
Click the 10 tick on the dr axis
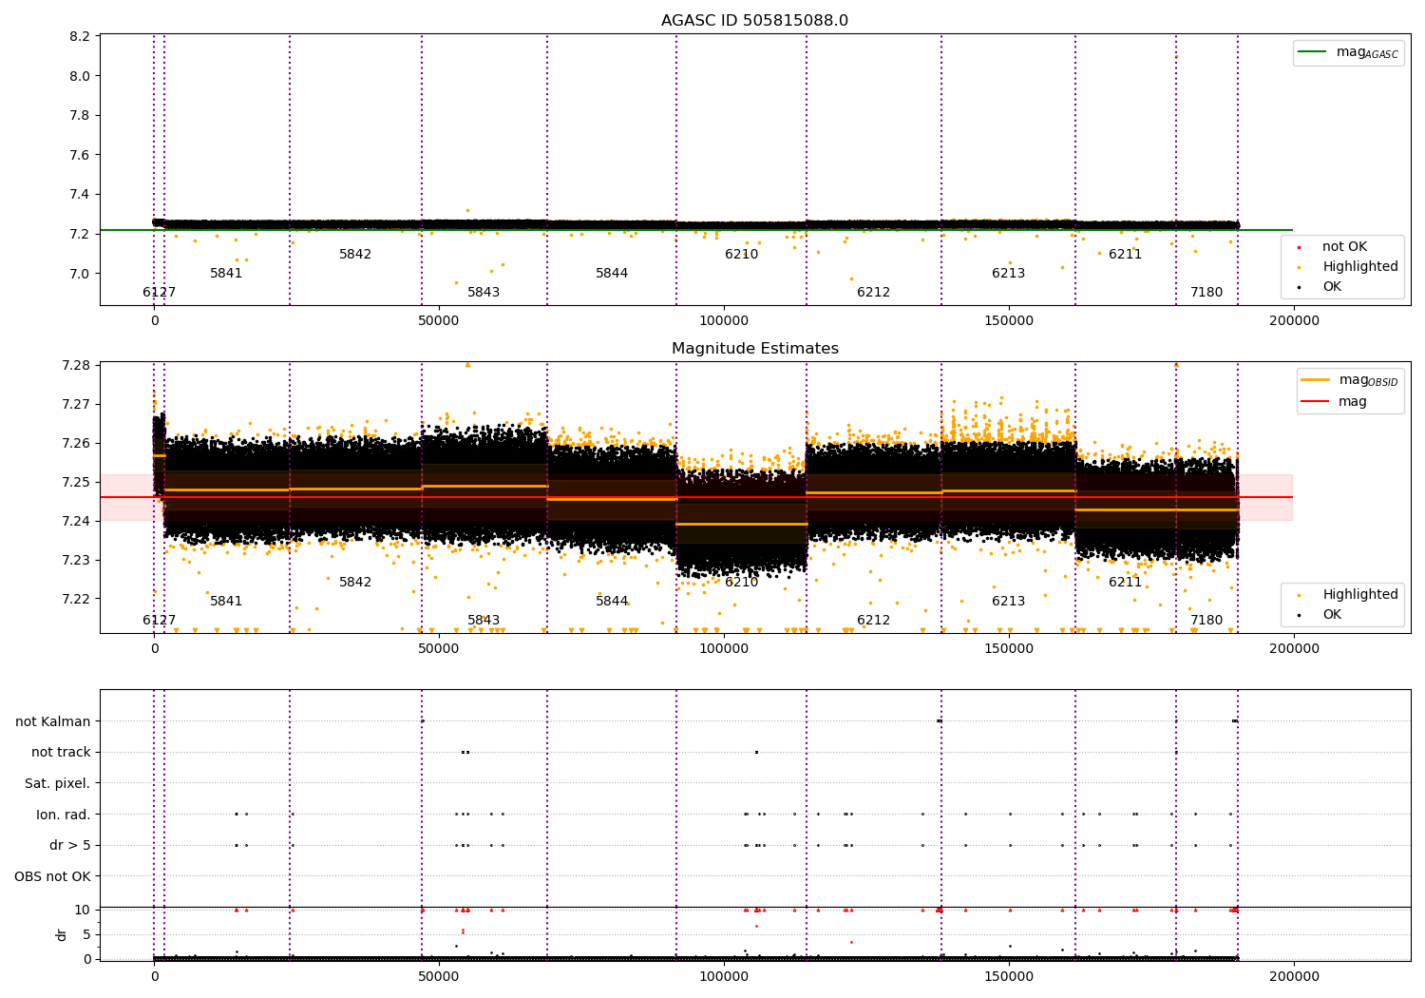click(x=83, y=910)
